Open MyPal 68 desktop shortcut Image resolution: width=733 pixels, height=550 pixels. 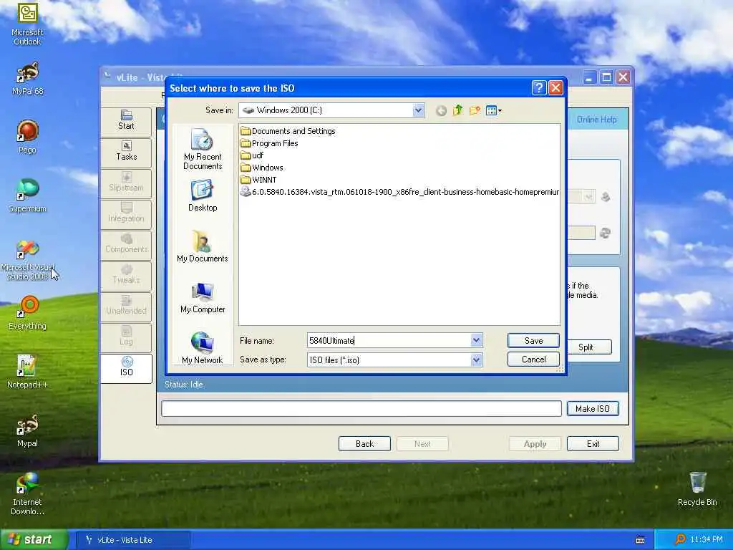(28, 79)
